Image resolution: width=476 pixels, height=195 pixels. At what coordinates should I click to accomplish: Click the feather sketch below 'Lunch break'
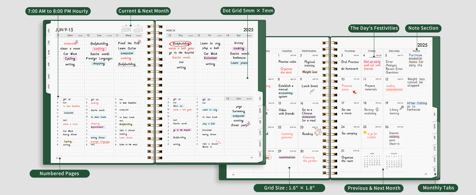point(312,92)
